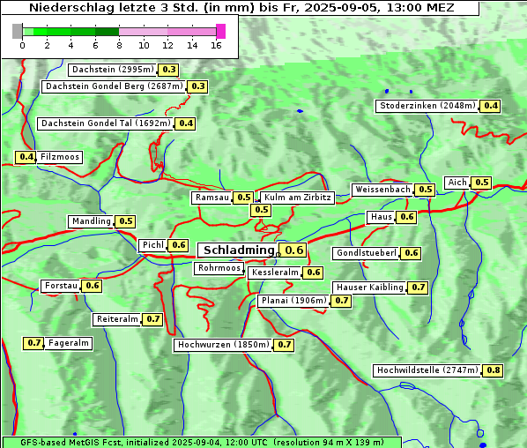The image size is (527, 448).
Task: Select the Filzmoos label
Action: coord(60,157)
